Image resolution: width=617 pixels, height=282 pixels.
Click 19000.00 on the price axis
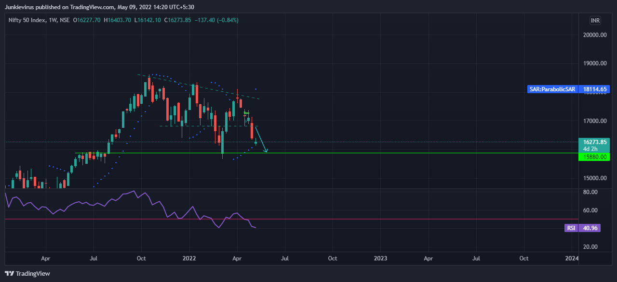pyautogui.click(x=594, y=63)
